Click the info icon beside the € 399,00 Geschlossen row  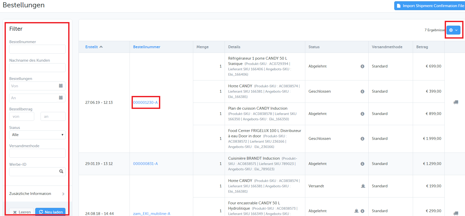363,91
